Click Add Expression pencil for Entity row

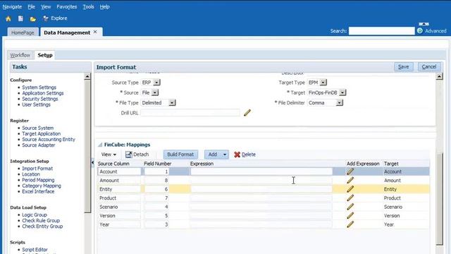click(x=350, y=189)
